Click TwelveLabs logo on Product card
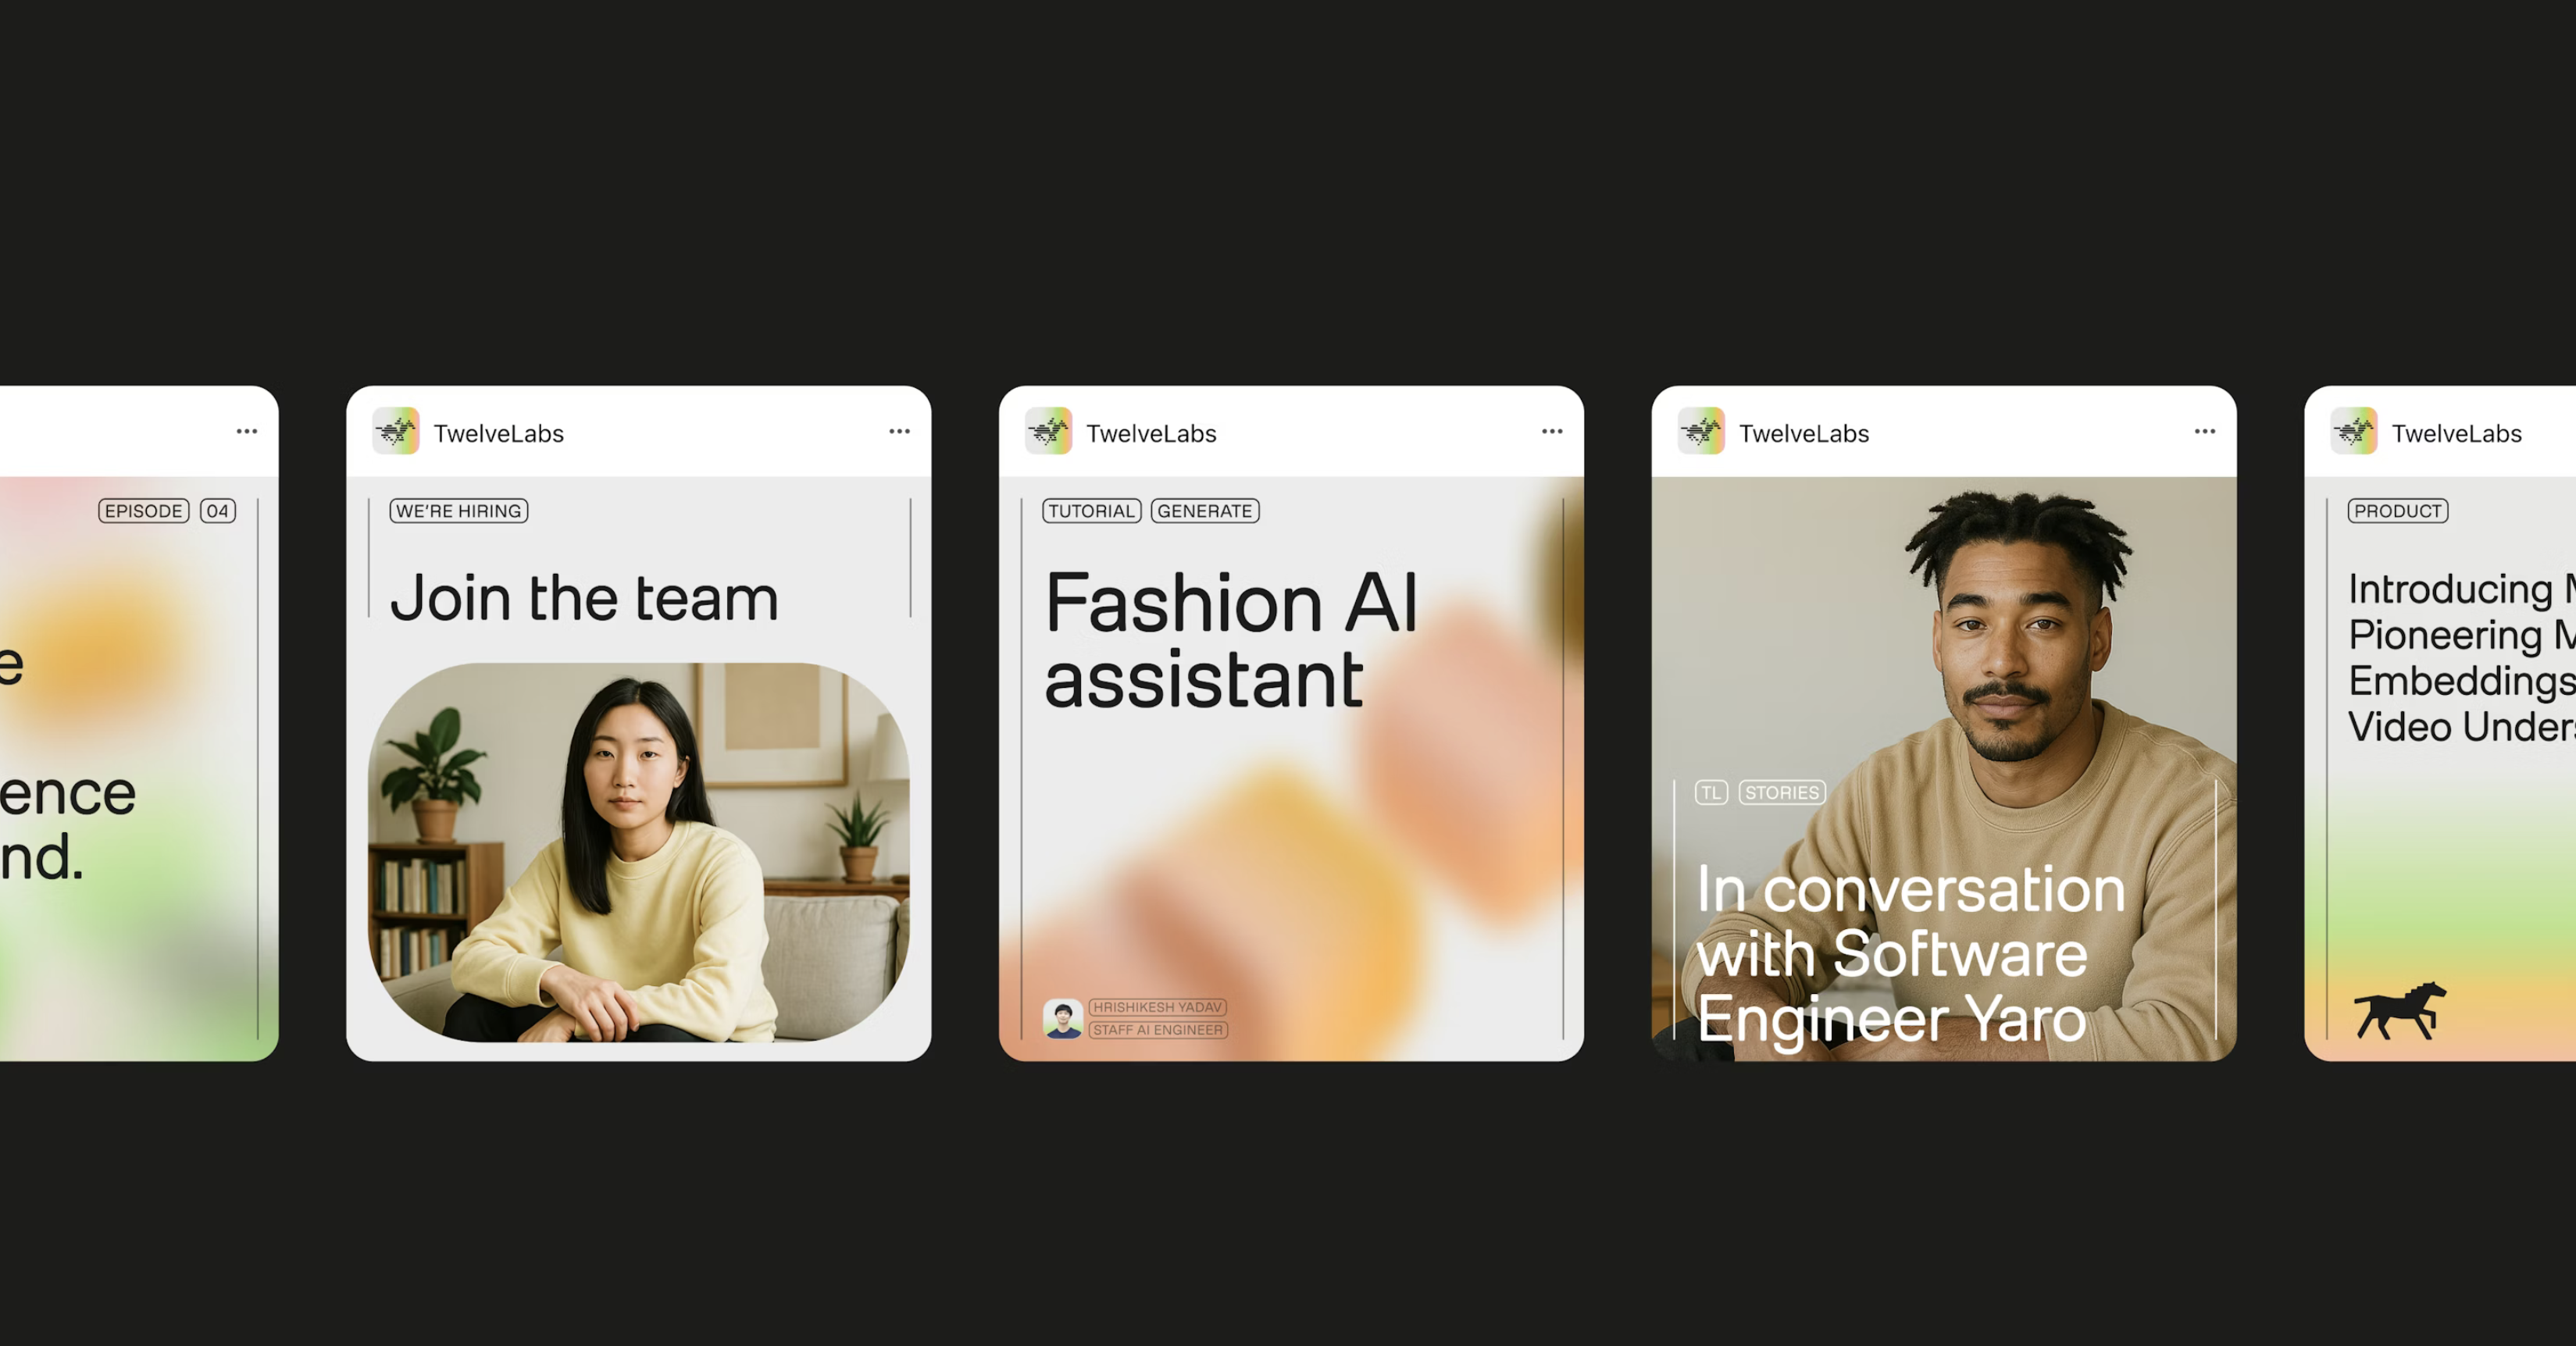This screenshot has width=2576, height=1346. coord(2354,432)
